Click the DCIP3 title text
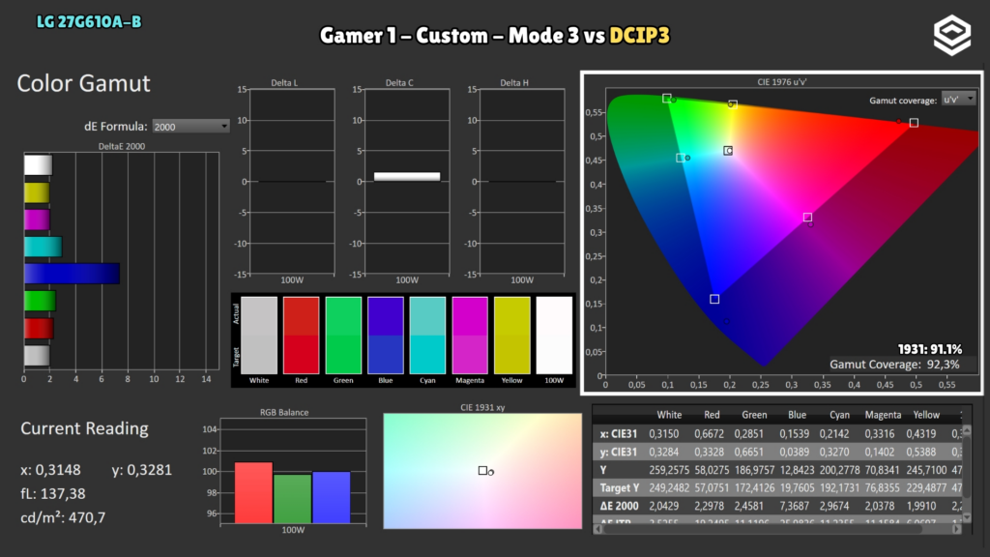Screen dimensions: 990x557 coord(639,36)
